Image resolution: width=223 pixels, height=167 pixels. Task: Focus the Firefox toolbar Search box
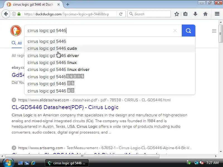(x=149, y=14)
